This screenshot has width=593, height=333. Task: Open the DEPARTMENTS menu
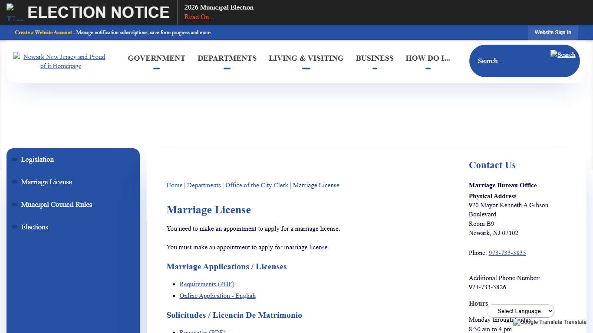[227, 58]
